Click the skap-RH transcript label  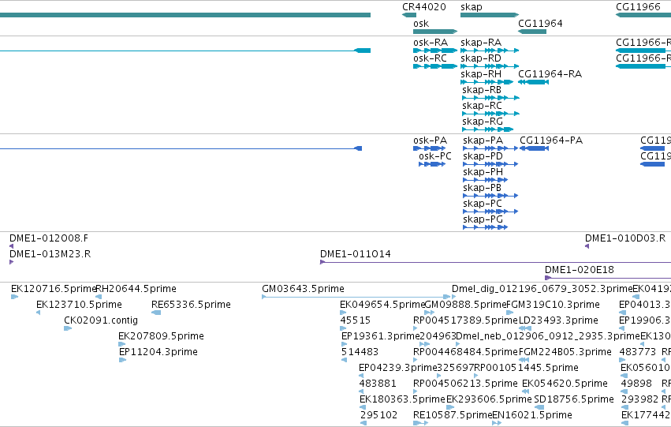[x=481, y=74]
